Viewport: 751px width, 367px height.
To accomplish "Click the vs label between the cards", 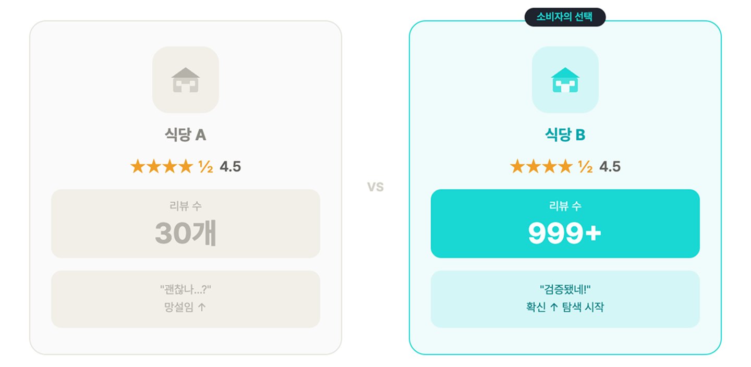I will (375, 187).
